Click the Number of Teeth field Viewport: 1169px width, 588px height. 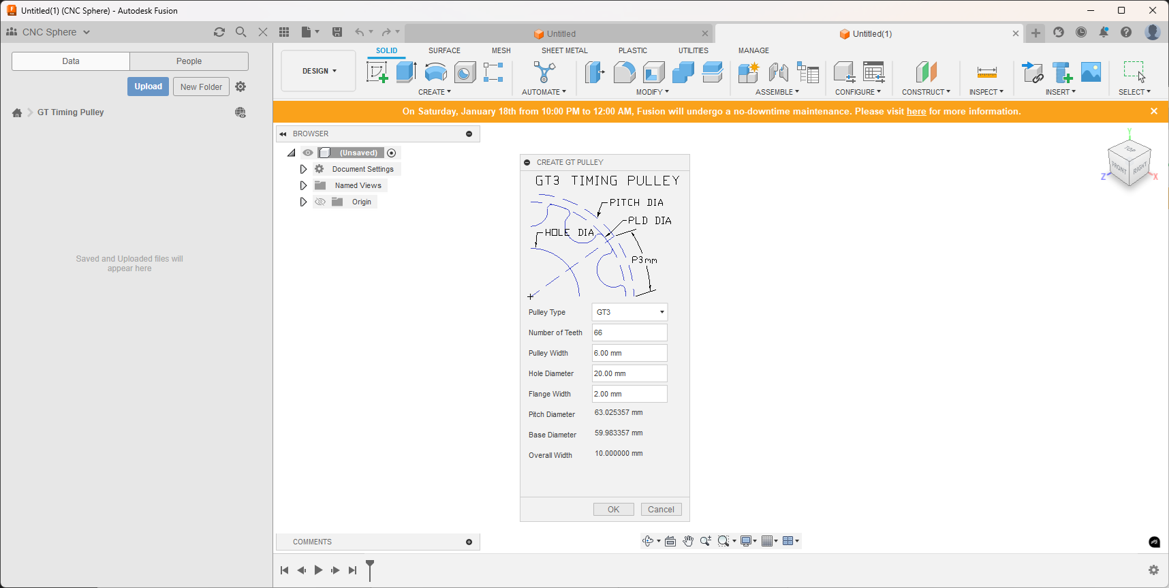pos(629,332)
